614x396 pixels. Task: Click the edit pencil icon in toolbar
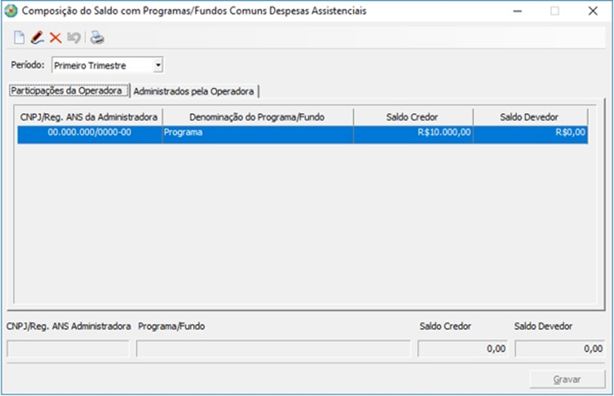[37, 38]
